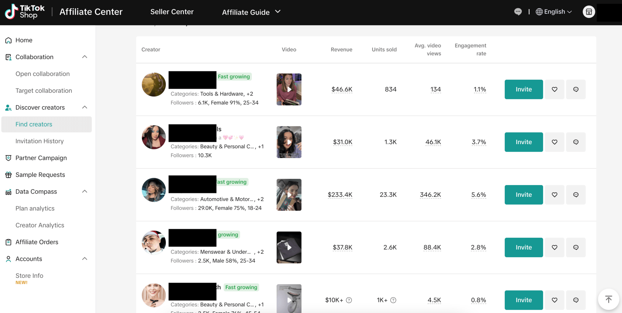Viewport: 622px width, 313px height.
Task: Heart the Beauty & Personal Care creator with 10.3K followers
Action: [554, 142]
